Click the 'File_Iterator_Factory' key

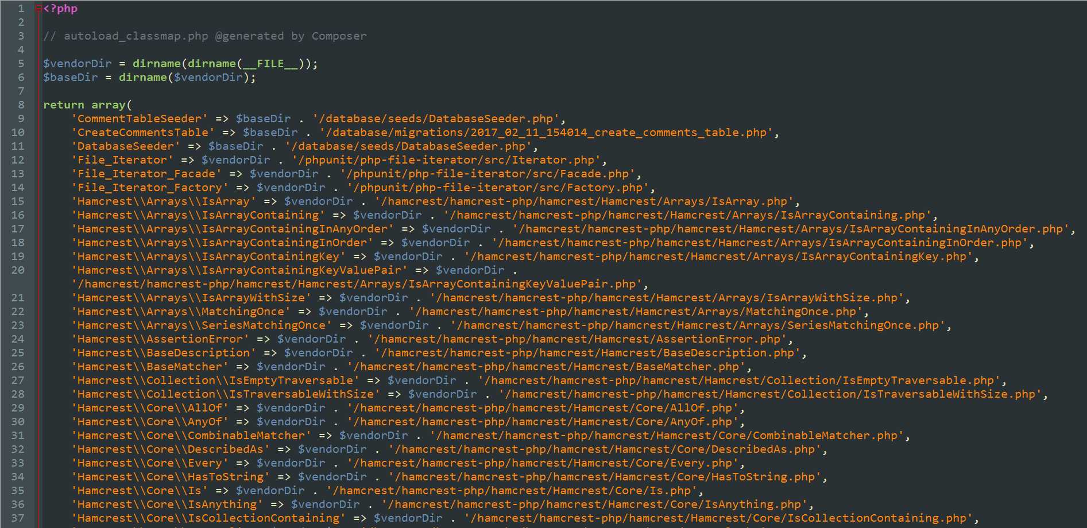[x=150, y=188]
